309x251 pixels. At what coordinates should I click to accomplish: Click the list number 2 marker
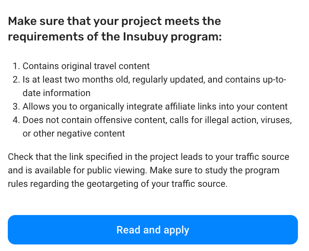point(16,80)
